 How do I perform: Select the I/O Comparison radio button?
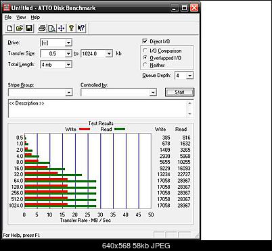(145, 51)
